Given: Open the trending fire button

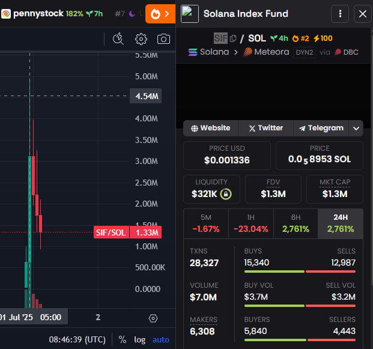Looking at the screenshot, I should pyautogui.click(x=160, y=14).
